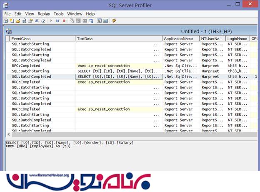Open the File menu
260x192 pixels.
tap(7, 14)
